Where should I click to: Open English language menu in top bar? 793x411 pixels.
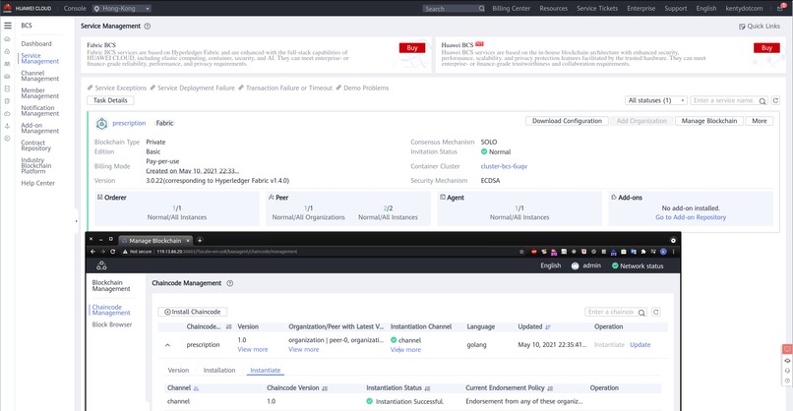(706, 9)
